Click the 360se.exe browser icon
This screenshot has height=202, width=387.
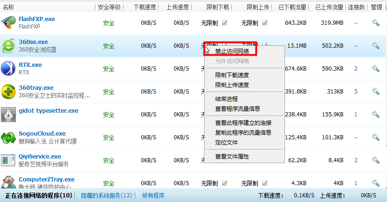(8, 46)
